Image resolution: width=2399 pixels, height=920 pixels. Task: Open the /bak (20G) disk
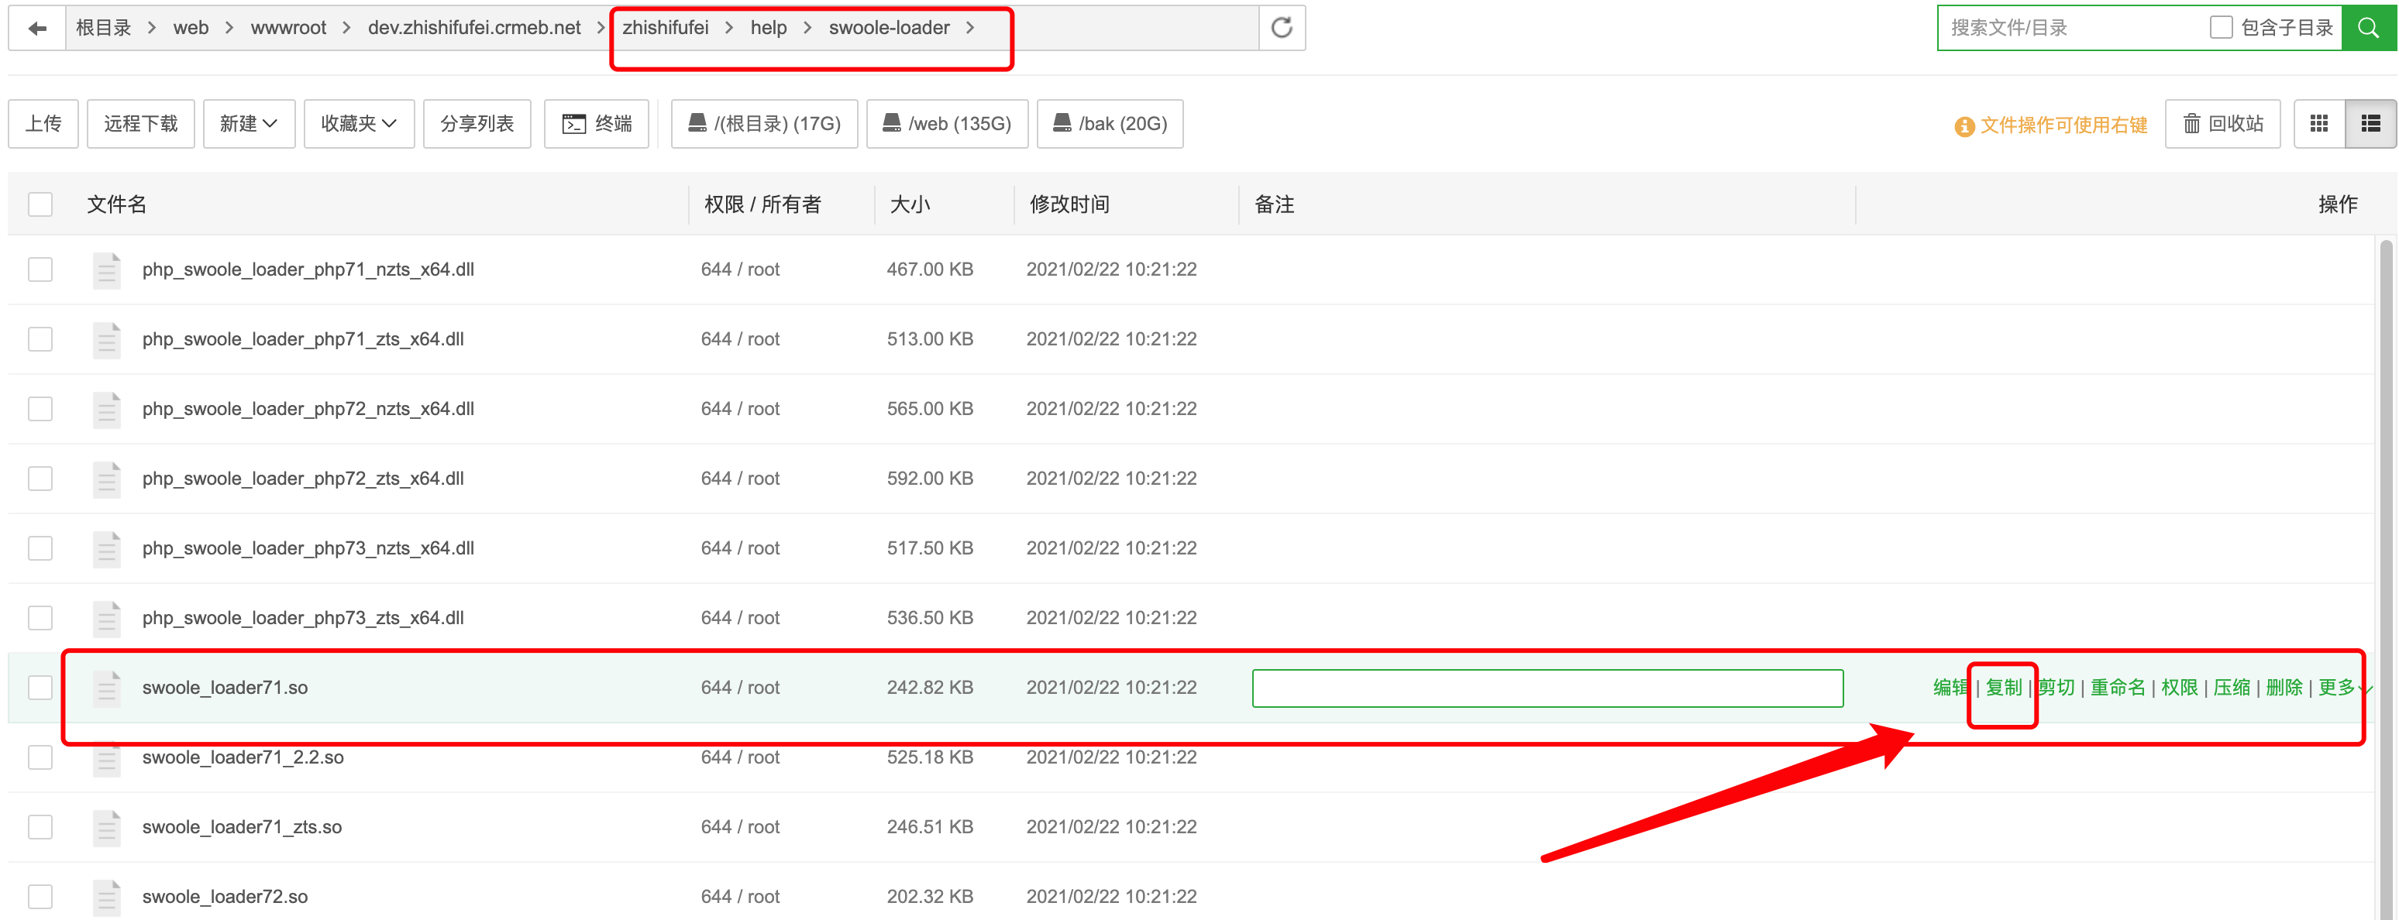1110,124
